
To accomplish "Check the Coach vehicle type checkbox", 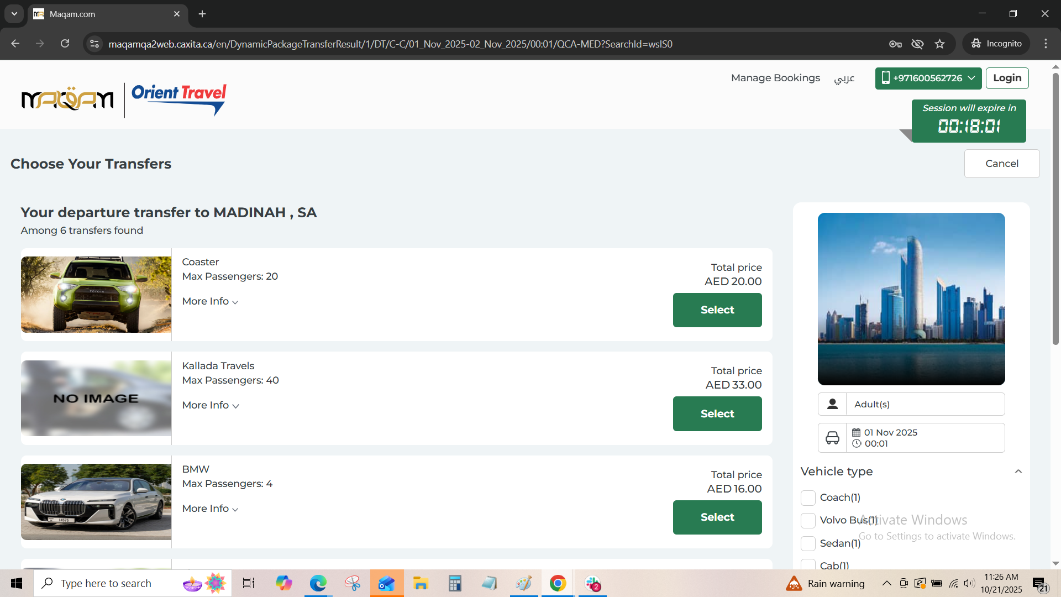I will click(808, 498).
